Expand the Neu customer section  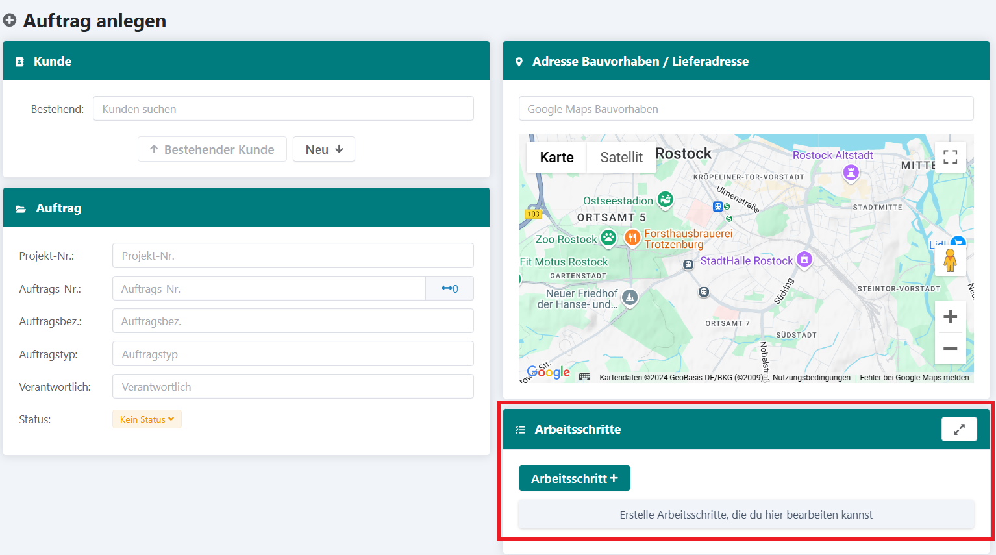click(323, 149)
